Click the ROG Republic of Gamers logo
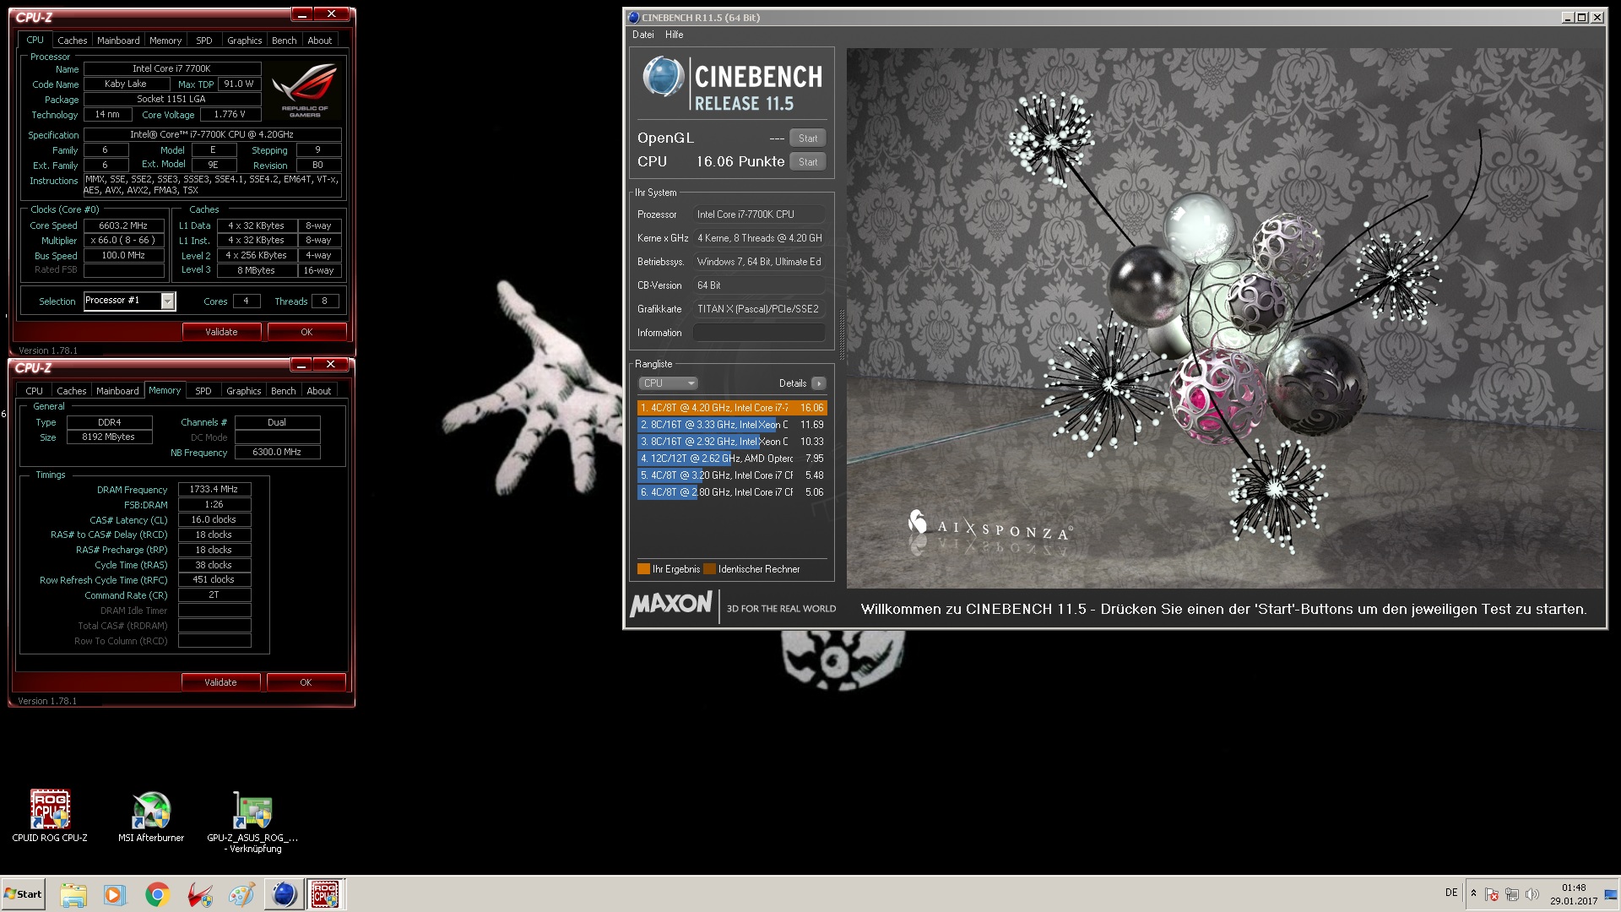1621x912 pixels. pos(306,91)
